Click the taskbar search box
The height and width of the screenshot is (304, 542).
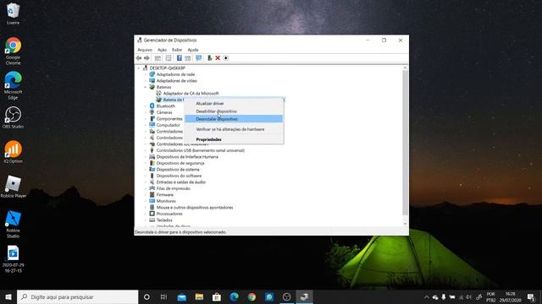point(77,296)
